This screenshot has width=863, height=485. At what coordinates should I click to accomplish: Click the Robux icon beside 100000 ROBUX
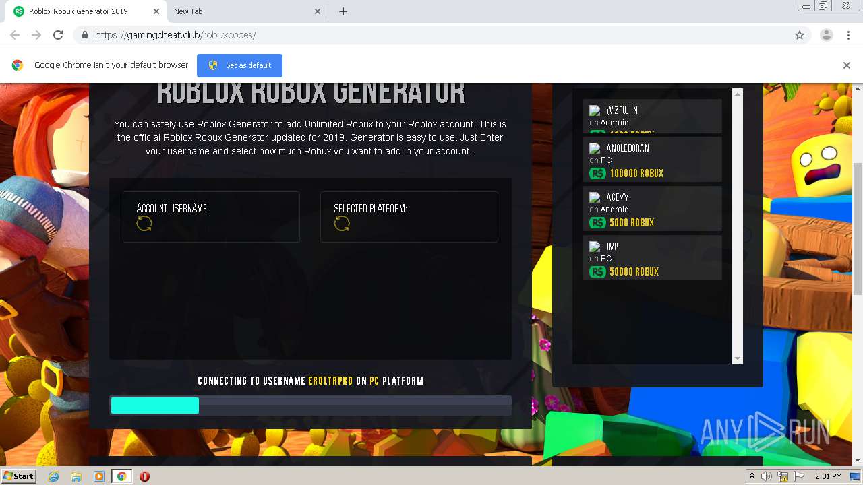[x=597, y=174]
